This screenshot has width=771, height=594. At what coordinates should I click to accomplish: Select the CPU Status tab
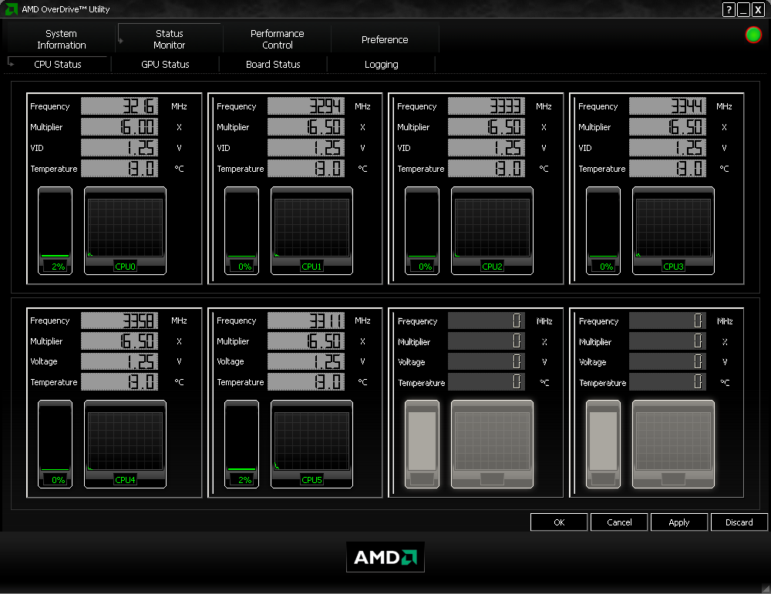(58, 65)
